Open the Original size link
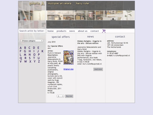 coord(69,69)
